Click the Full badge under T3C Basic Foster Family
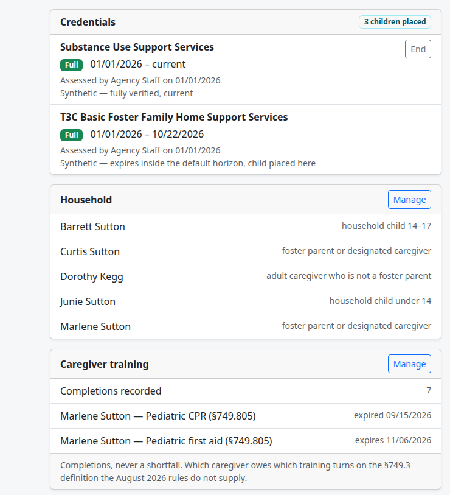This screenshot has width=450, height=495. coord(71,135)
